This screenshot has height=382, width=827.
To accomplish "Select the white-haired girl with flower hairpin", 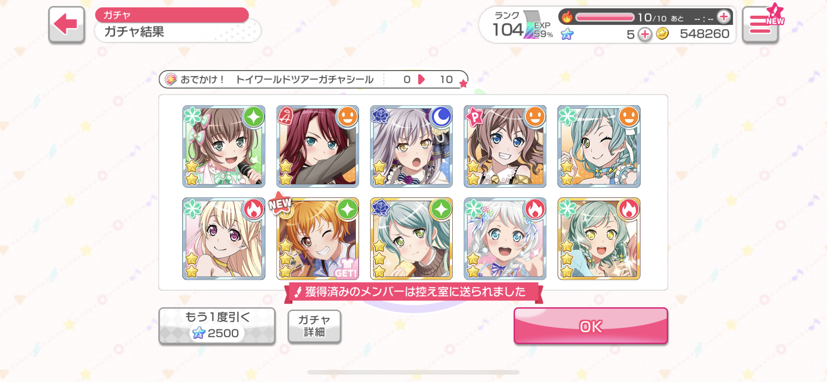I will pos(505,239).
